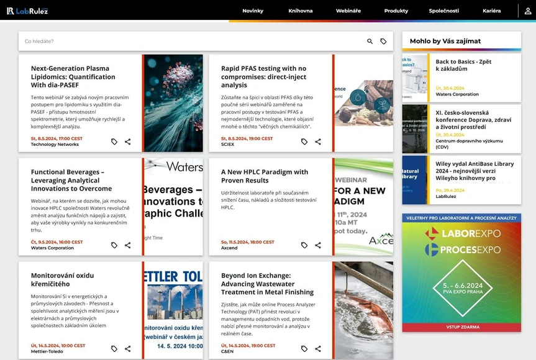Viewport: 536px width, 360px height.
Task: Click the tag filter icon in search bar
Action: (x=384, y=42)
